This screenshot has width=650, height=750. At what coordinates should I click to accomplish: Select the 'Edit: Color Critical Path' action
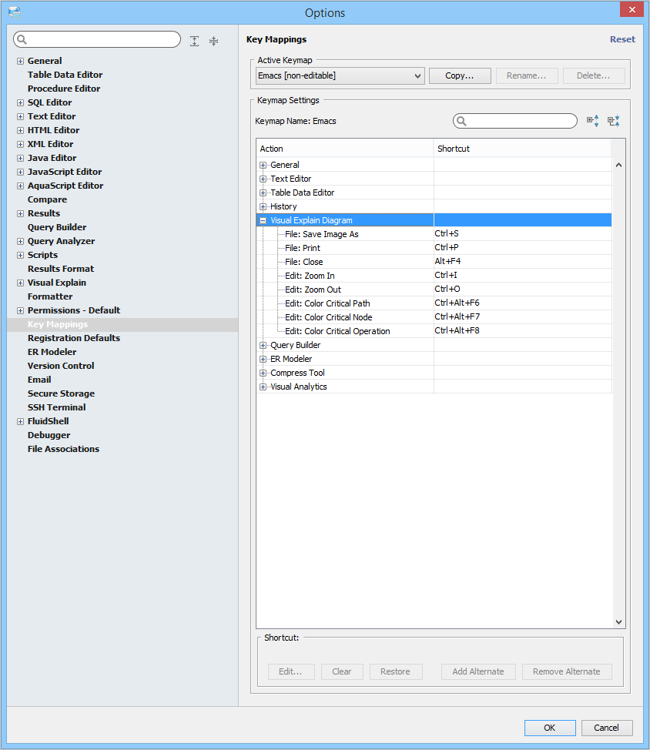(x=327, y=303)
